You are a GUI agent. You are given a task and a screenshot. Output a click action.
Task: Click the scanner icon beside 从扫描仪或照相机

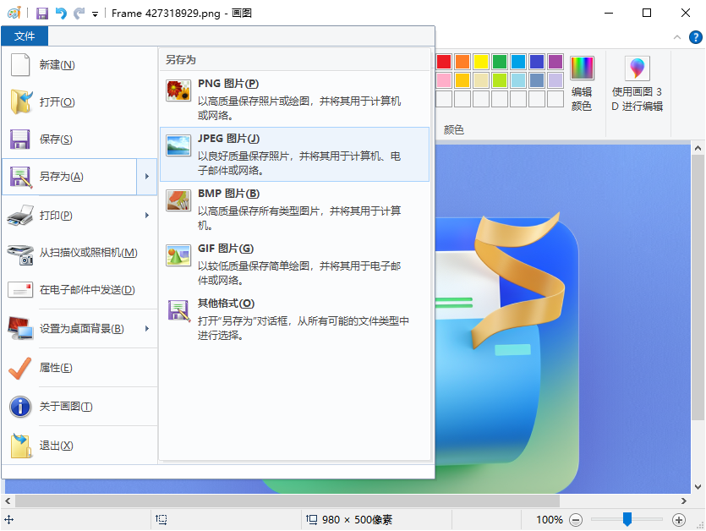(x=20, y=254)
